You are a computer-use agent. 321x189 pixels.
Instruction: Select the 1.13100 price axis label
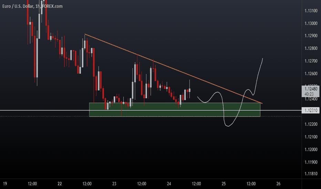point(311,11)
